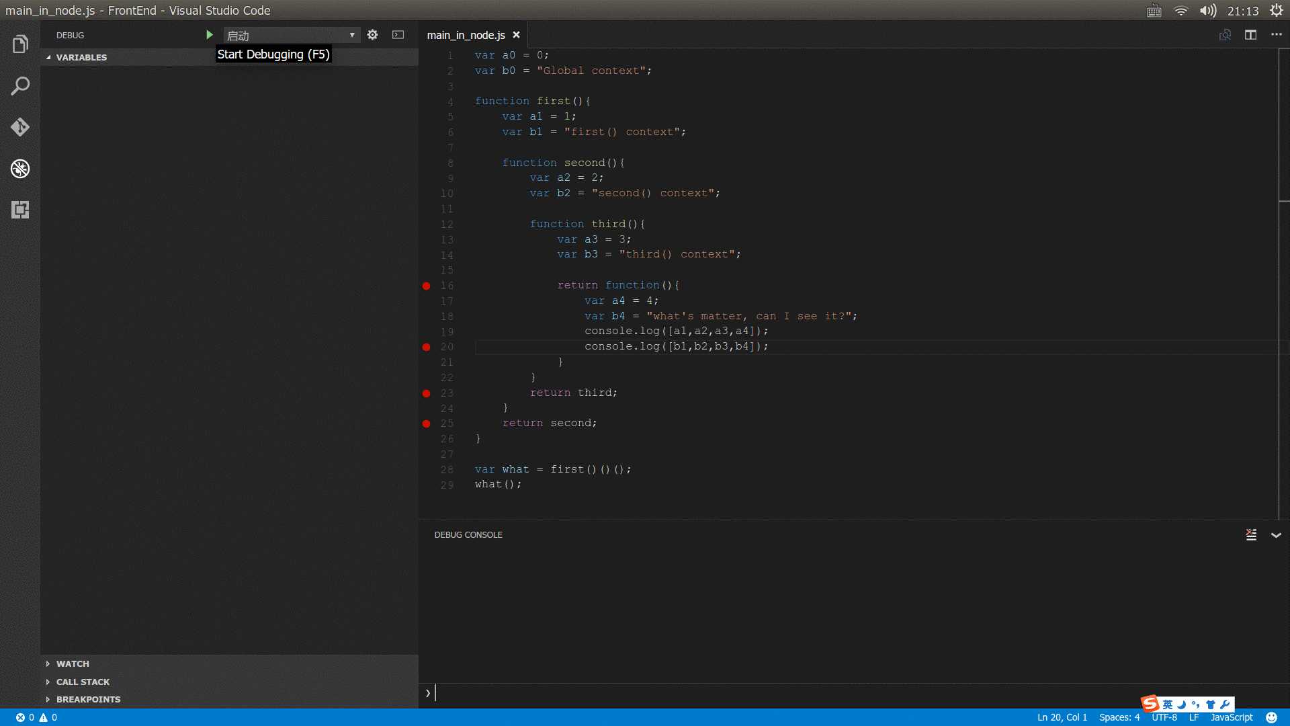Clear the debug console

pos(1251,535)
